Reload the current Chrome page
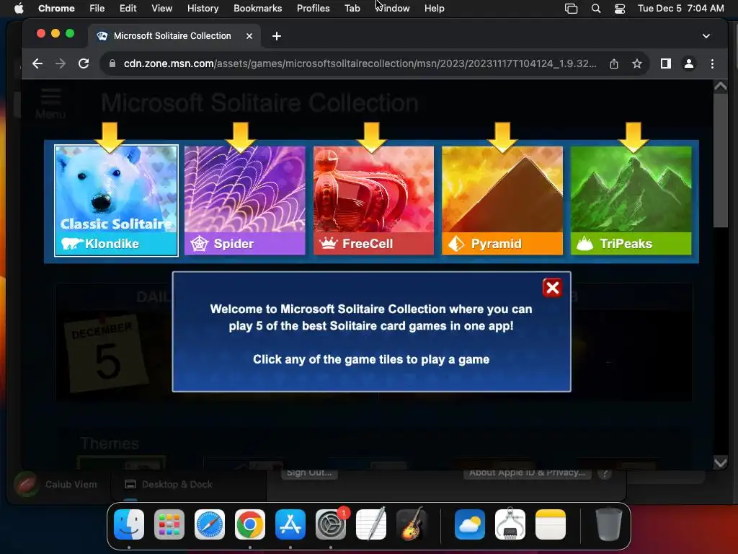 84,63
